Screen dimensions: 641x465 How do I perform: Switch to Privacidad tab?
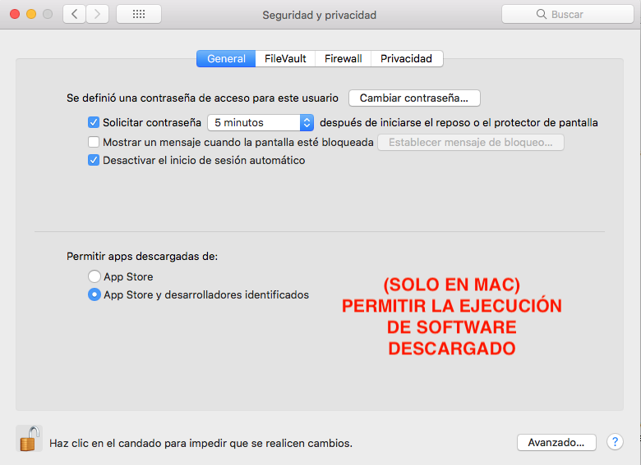[x=406, y=59]
